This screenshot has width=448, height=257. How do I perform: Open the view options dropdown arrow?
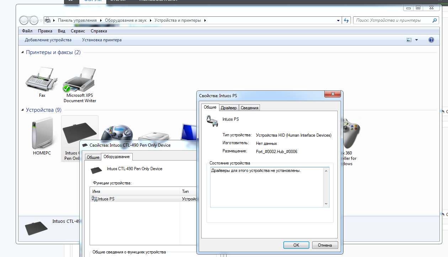tap(416, 40)
